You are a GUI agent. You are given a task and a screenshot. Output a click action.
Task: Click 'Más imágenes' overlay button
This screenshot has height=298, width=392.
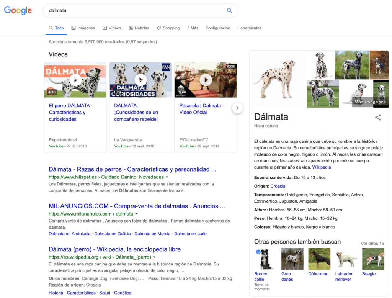(370, 102)
